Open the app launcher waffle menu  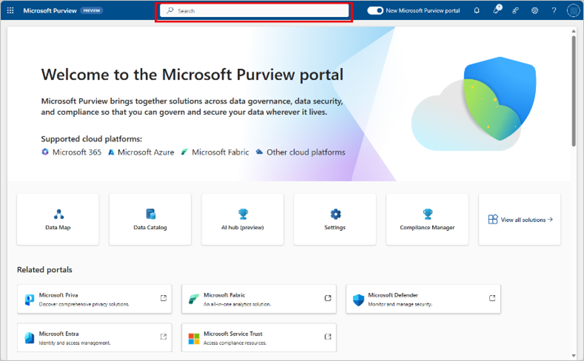[10, 11]
